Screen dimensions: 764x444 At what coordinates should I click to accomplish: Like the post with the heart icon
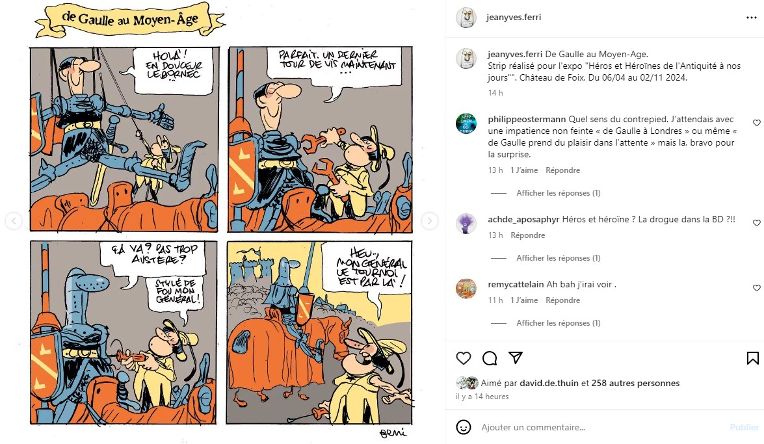(464, 358)
